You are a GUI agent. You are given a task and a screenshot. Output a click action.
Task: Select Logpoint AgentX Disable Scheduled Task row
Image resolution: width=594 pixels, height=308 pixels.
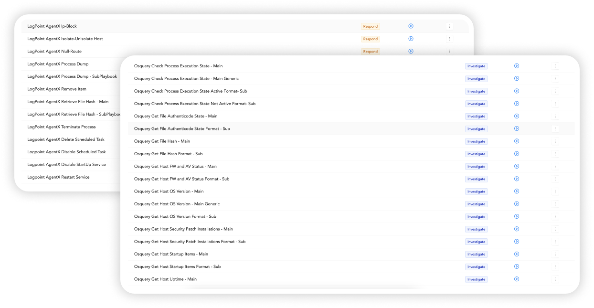click(x=72, y=152)
